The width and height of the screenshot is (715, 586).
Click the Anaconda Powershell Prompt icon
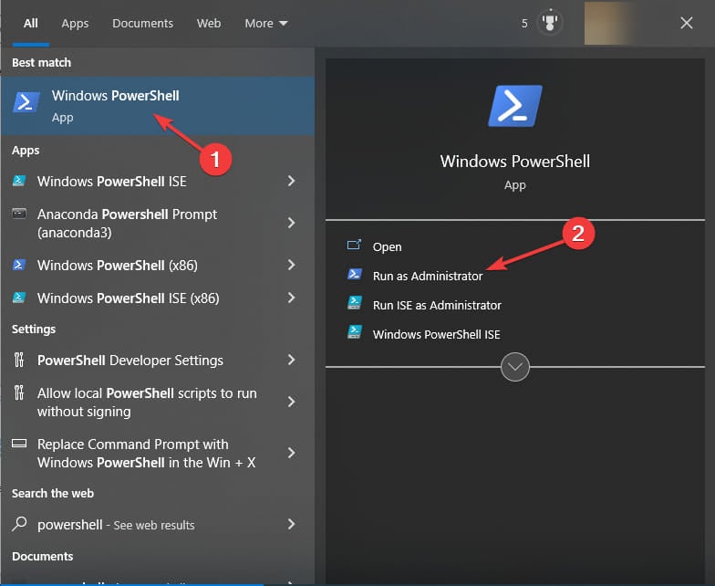click(19, 215)
